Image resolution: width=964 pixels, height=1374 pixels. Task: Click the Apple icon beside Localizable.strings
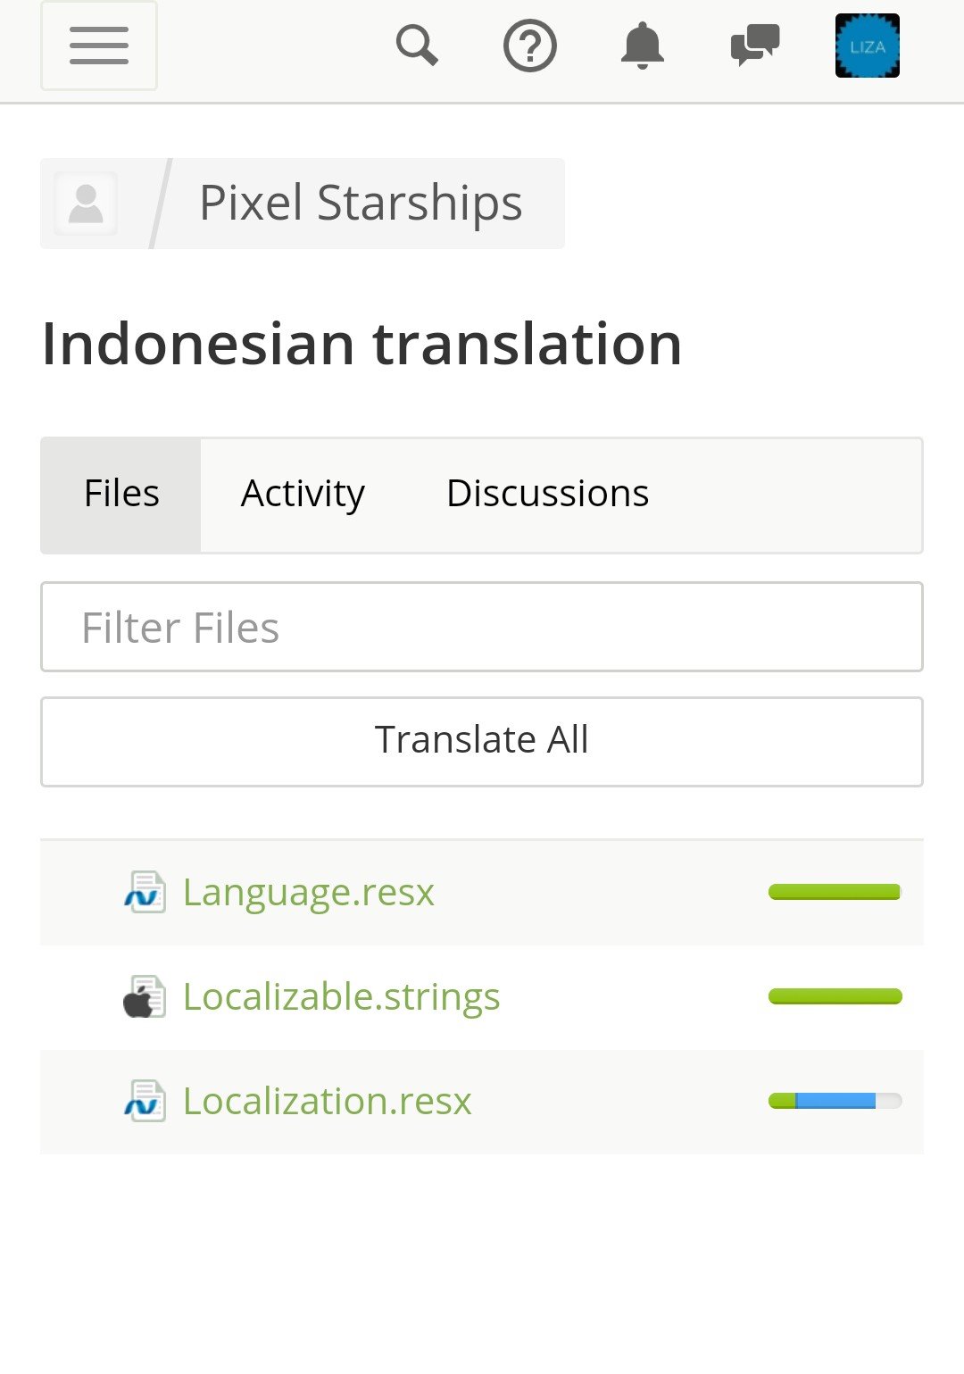(x=145, y=996)
